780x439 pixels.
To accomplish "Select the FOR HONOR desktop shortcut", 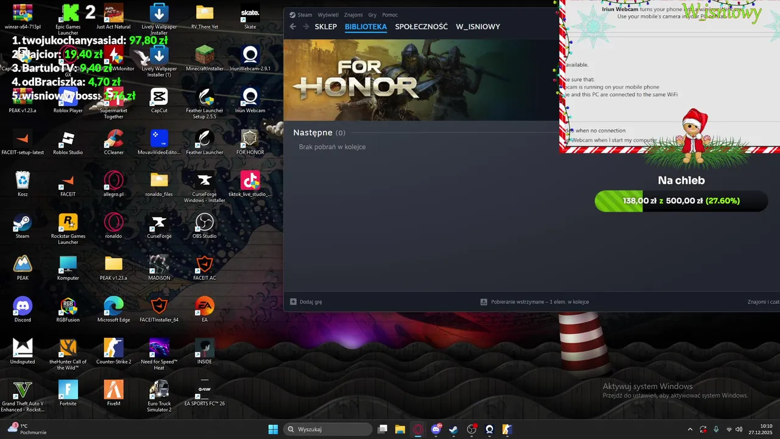I will coord(250,142).
